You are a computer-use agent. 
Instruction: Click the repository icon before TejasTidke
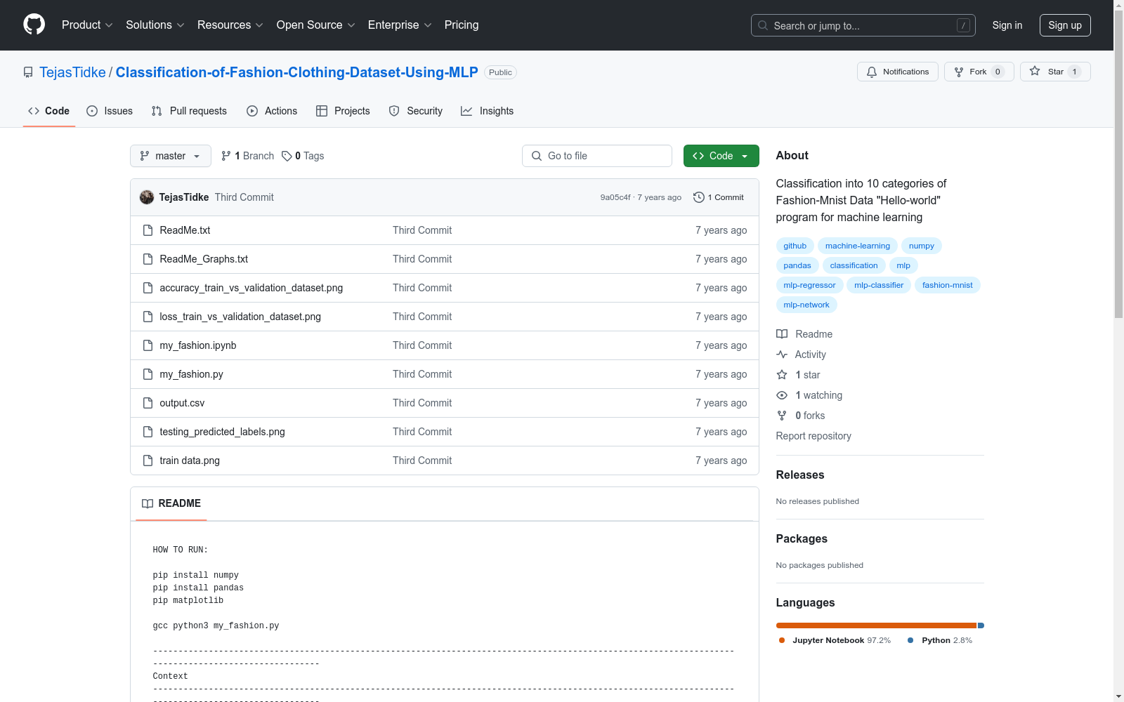pyautogui.click(x=28, y=72)
